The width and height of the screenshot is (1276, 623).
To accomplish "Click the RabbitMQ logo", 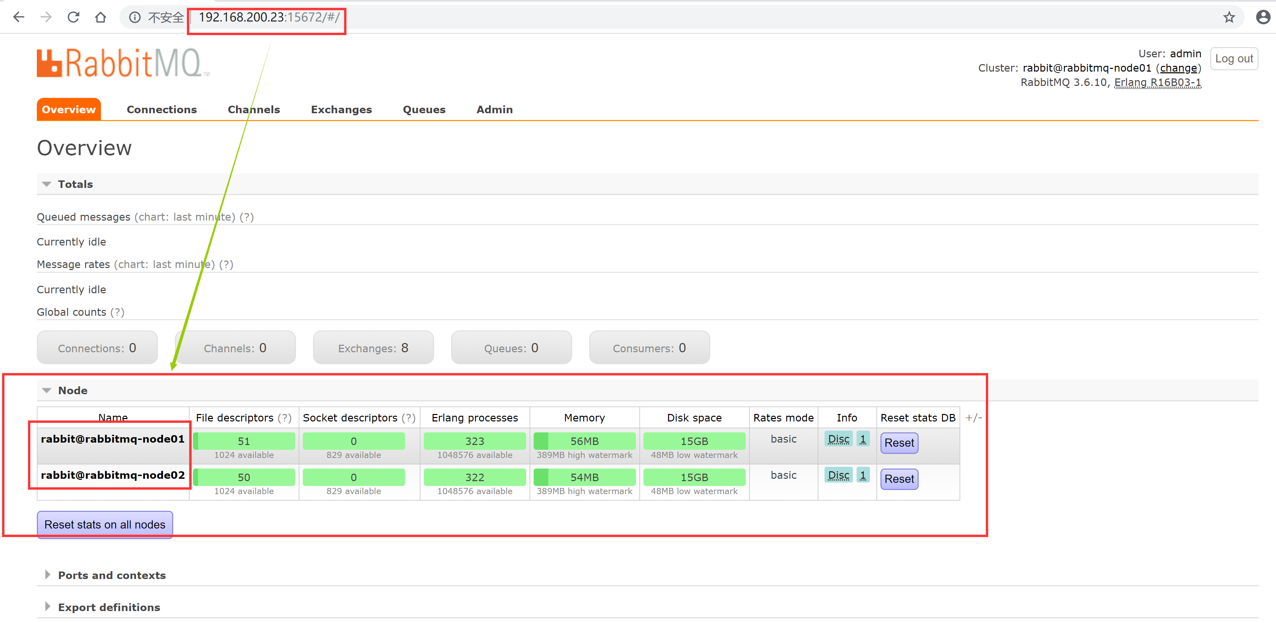I will click(123, 63).
